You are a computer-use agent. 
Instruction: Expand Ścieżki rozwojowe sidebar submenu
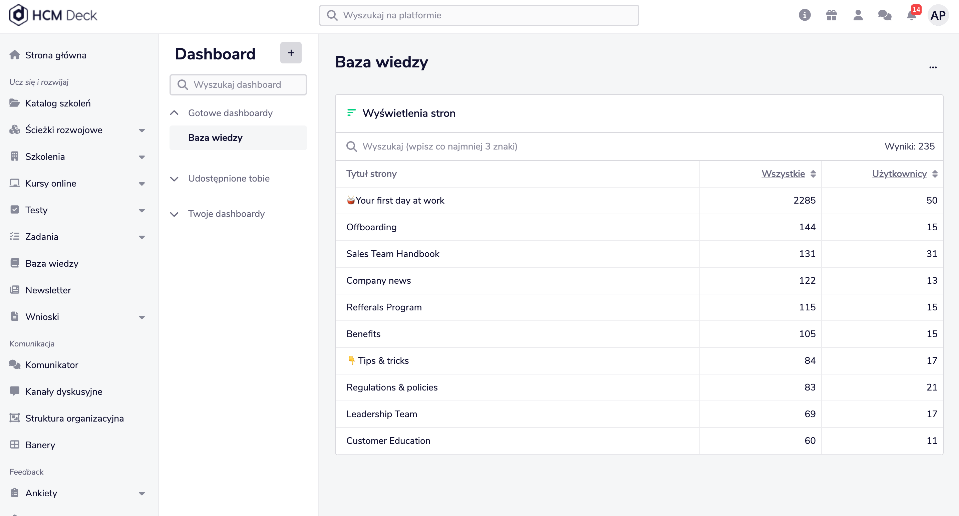[142, 130]
